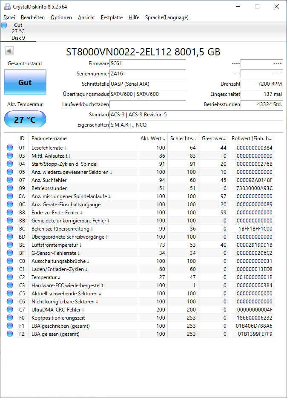The image size is (287, 398).
Task: Click the status orb for Mittl. Anlaufzeit
Action: (x=10, y=156)
